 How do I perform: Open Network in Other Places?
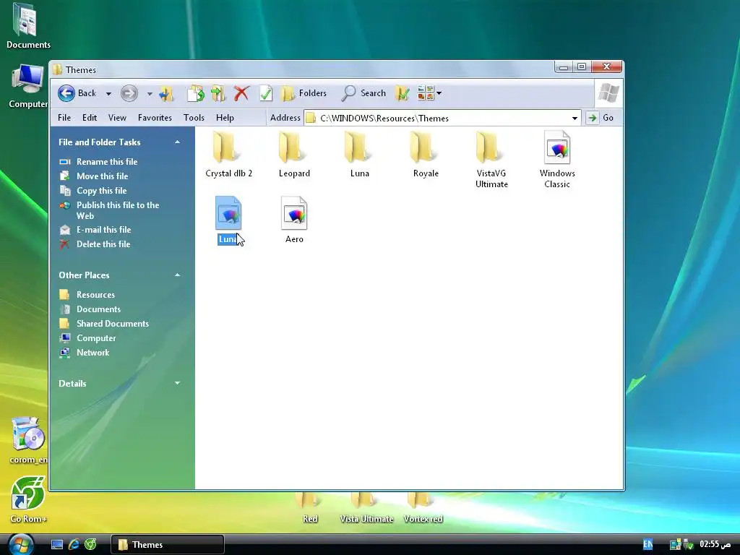(x=93, y=353)
